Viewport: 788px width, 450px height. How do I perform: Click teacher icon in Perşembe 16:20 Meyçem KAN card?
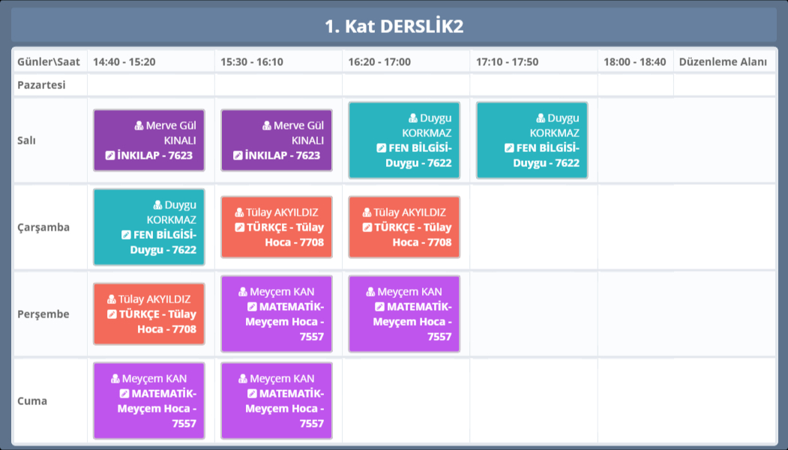(x=370, y=292)
